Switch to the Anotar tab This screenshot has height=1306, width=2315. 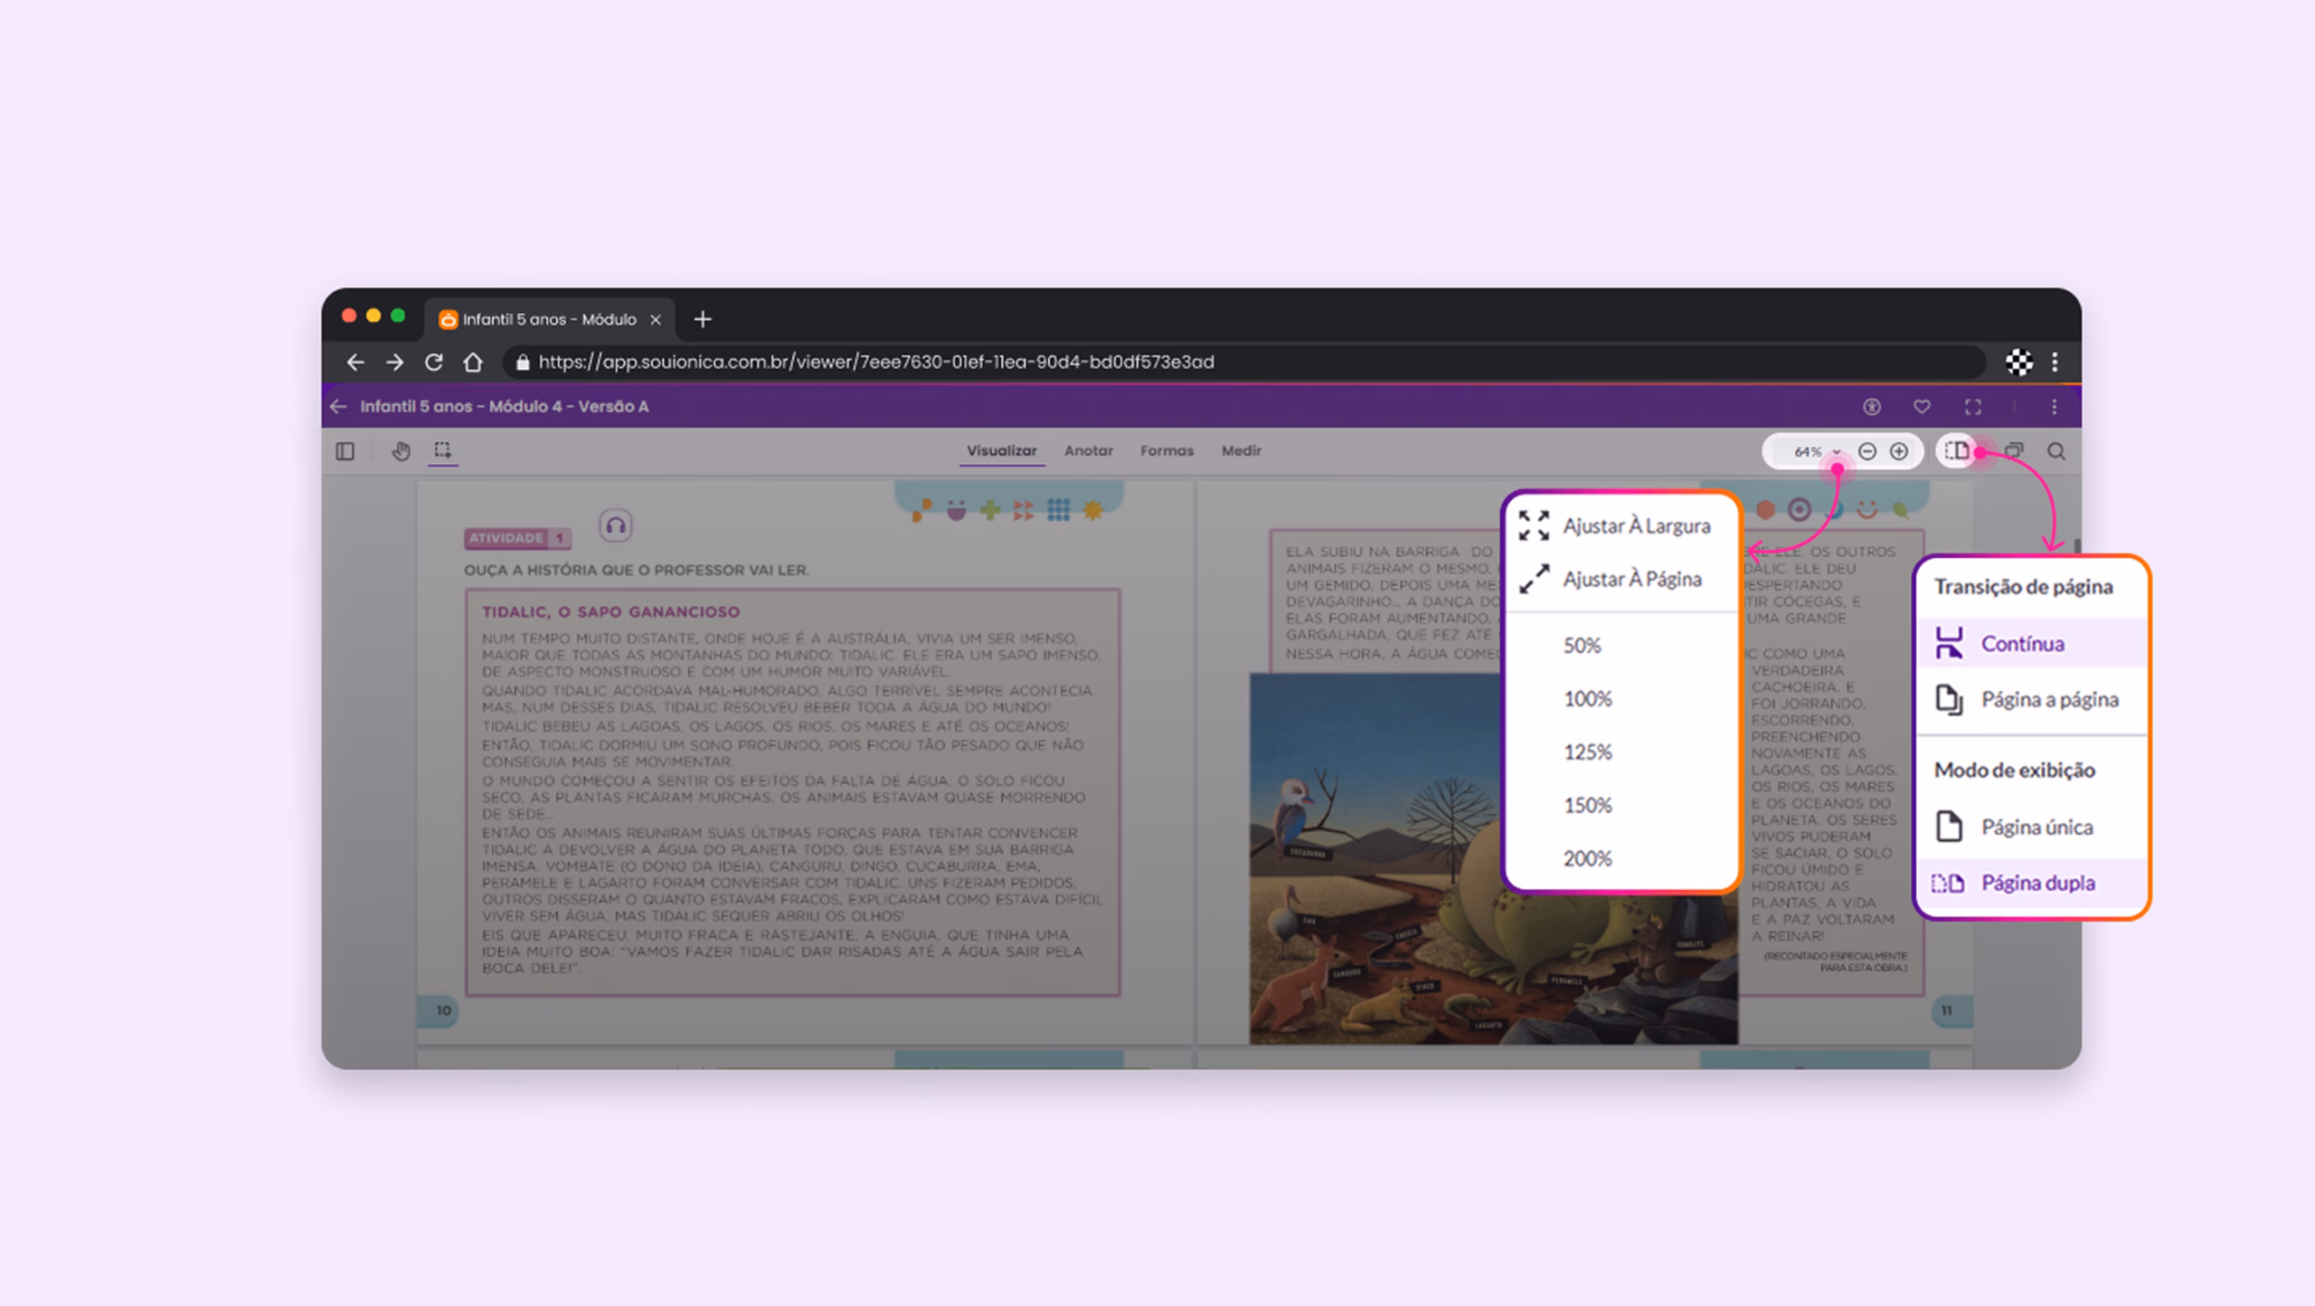[x=1089, y=450]
